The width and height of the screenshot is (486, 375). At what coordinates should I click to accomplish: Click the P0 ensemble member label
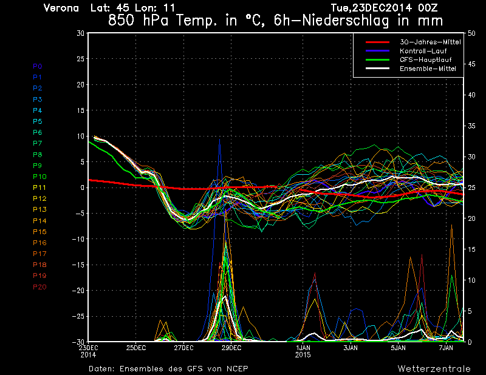point(38,66)
